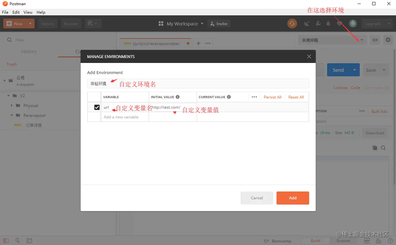Click the Persist All link
This screenshot has width=396, height=245.
[x=273, y=97]
